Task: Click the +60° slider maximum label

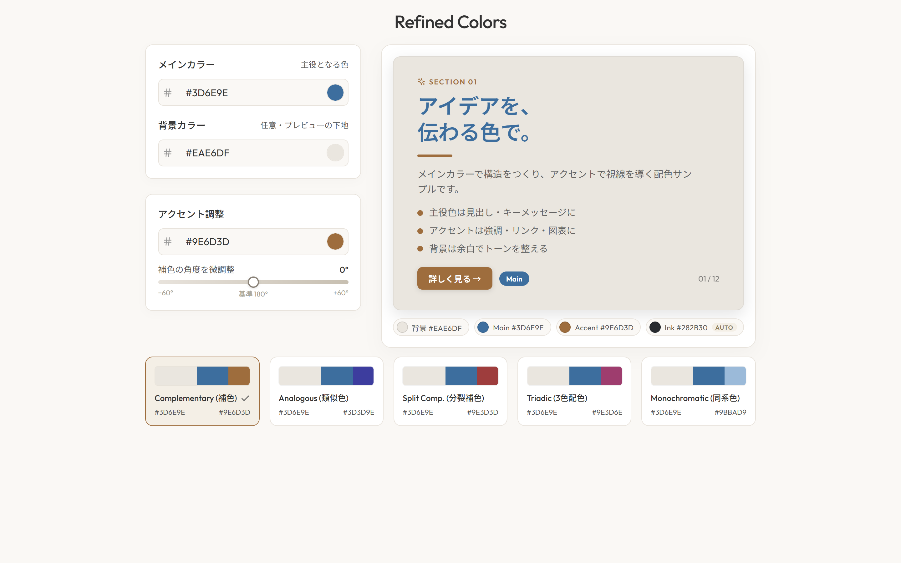Action: 341,293
